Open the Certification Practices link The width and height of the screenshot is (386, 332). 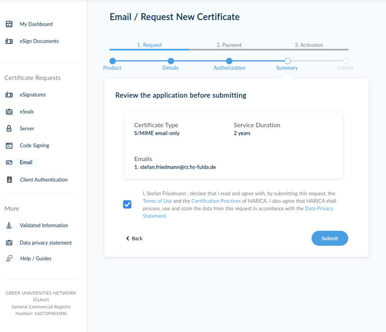click(x=216, y=201)
